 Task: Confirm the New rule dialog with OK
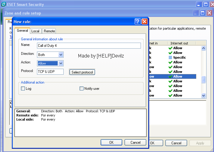[111, 143]
